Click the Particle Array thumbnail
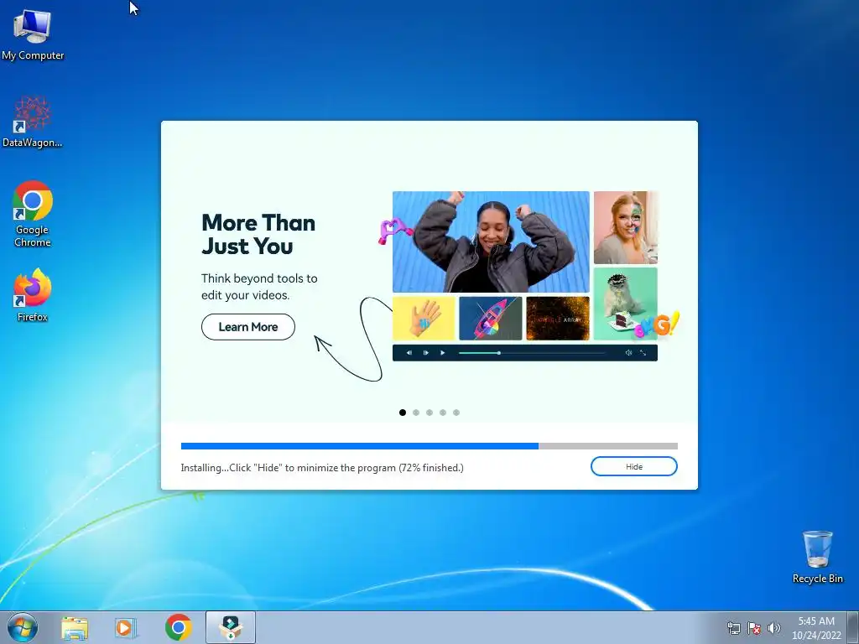This screenshot has width=859, height=644. (x=558, y=318)
